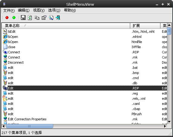Click the right arrow of horizontal scrollbar
The width and height of the screenshot is (173, 137).
(x=165, y=126)
